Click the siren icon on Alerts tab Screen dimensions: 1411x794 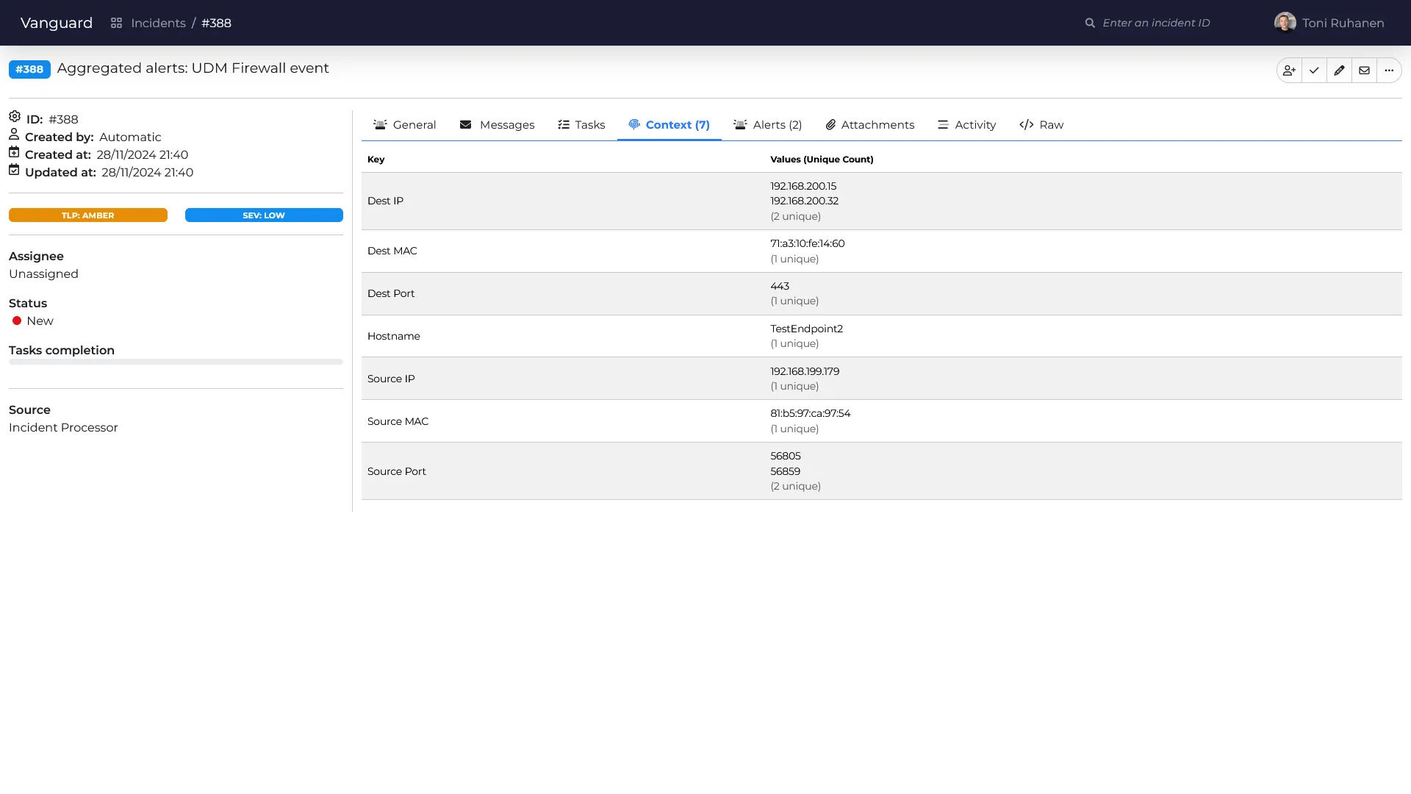[x=740, y=125]
